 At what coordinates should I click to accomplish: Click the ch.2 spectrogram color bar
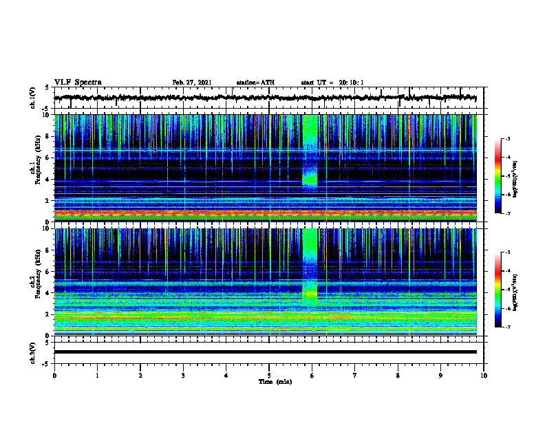(498, 290)
